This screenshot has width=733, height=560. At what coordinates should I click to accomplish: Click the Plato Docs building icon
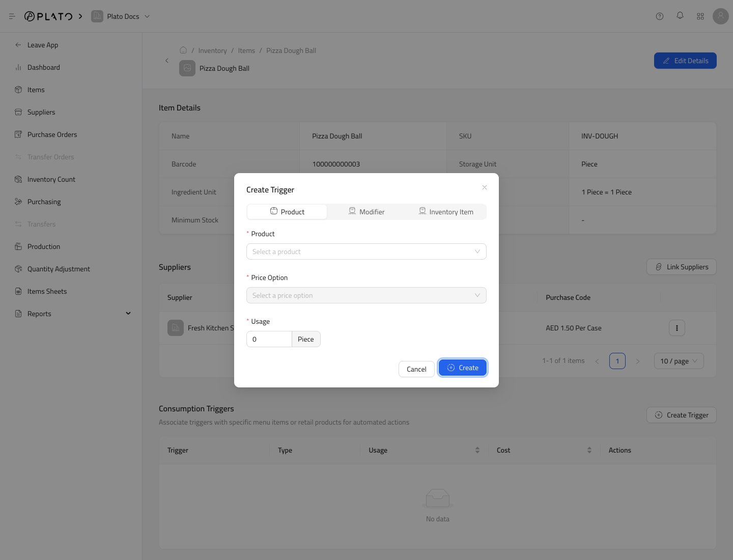[x=97, y=16]
